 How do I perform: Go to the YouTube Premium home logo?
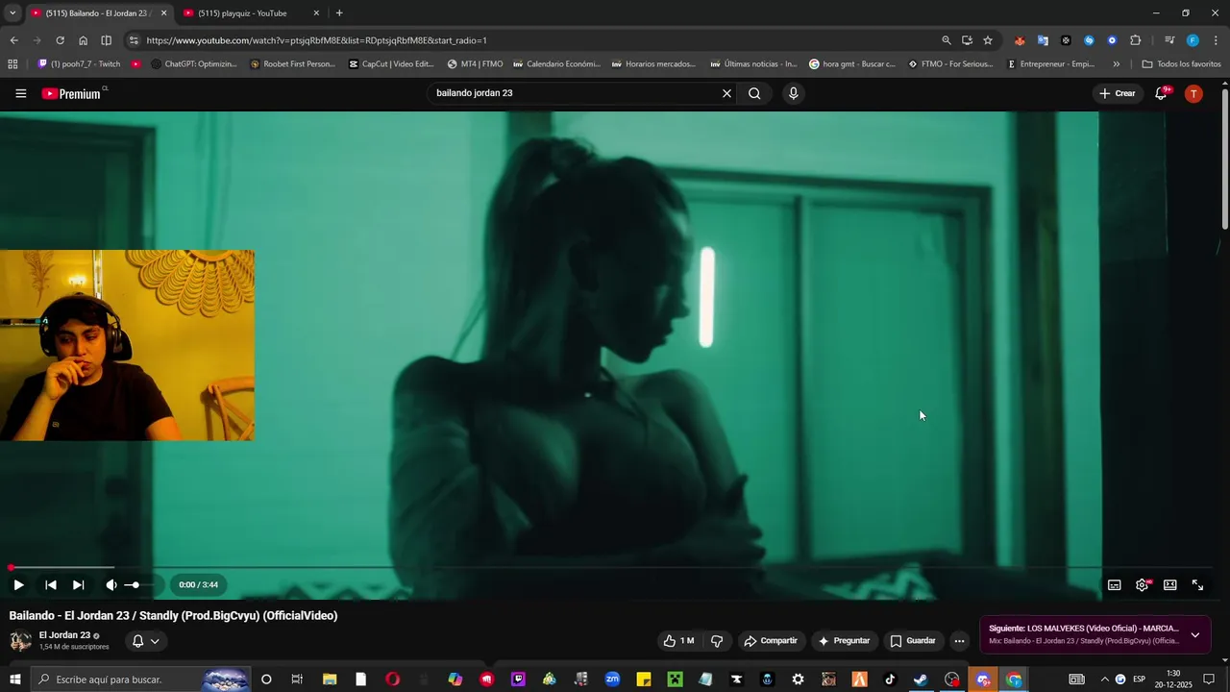point(71,93)
